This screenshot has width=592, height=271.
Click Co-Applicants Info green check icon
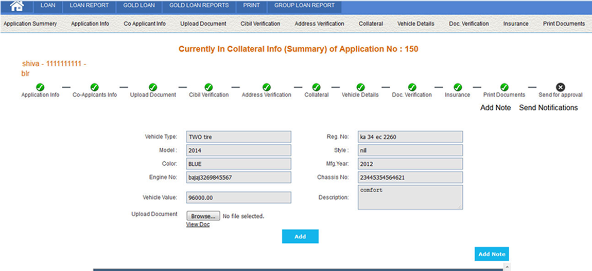[94, 87]
